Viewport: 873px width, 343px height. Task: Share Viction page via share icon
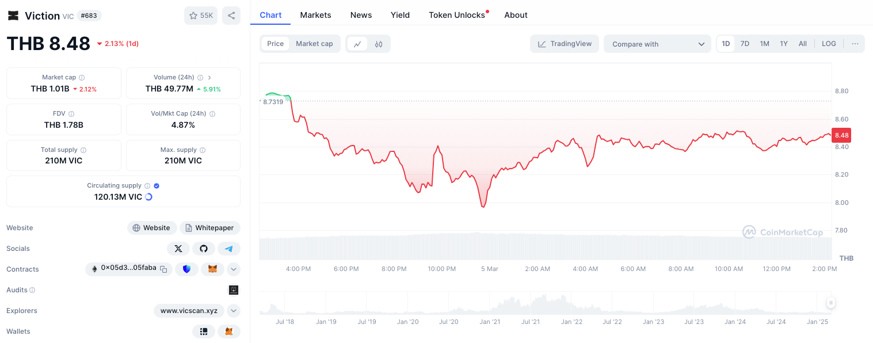(x=231, y=16)
